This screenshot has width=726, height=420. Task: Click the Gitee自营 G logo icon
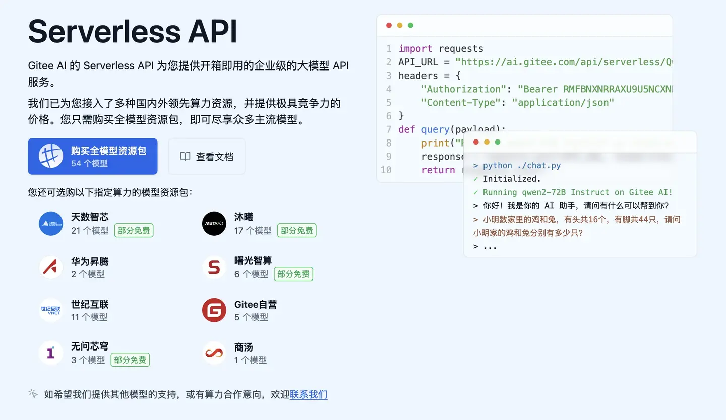pos(214,310)
